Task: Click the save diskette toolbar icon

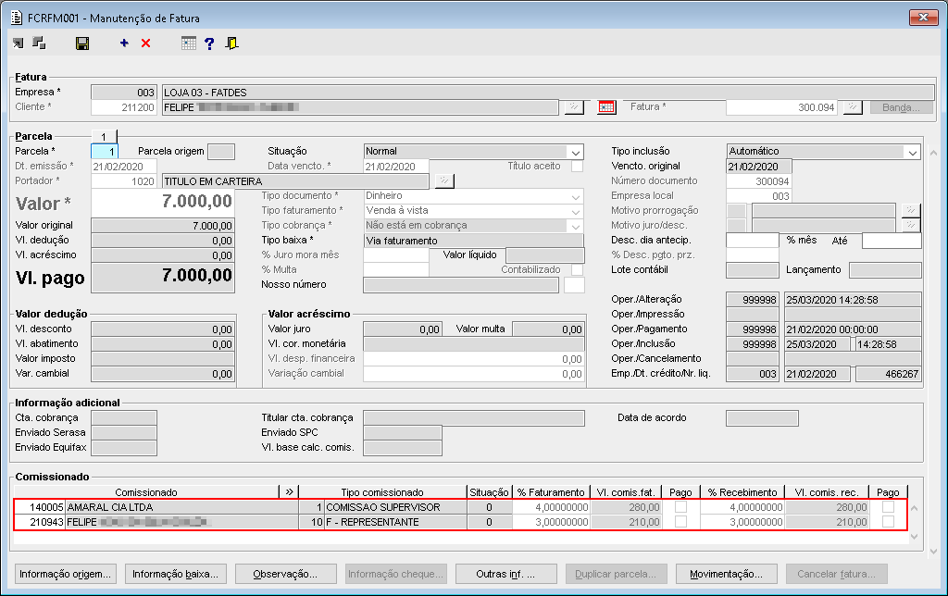Action: 82,43
